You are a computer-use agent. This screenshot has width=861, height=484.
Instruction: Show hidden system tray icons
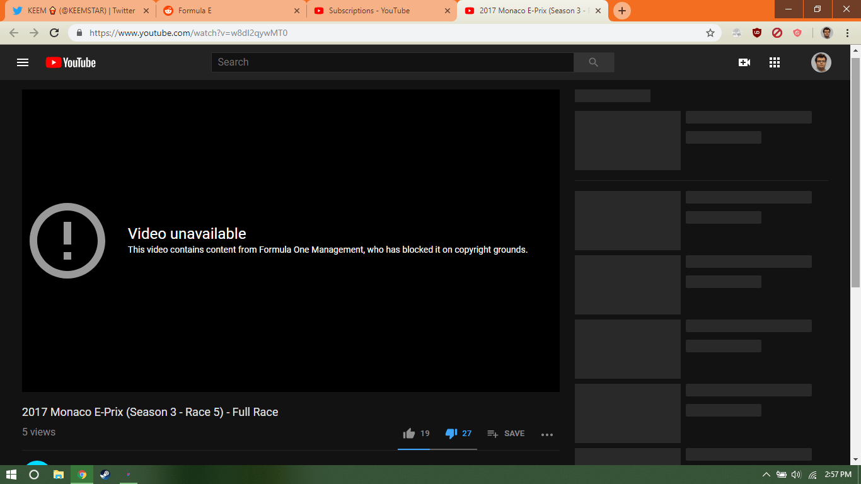(x=766, y=475)
